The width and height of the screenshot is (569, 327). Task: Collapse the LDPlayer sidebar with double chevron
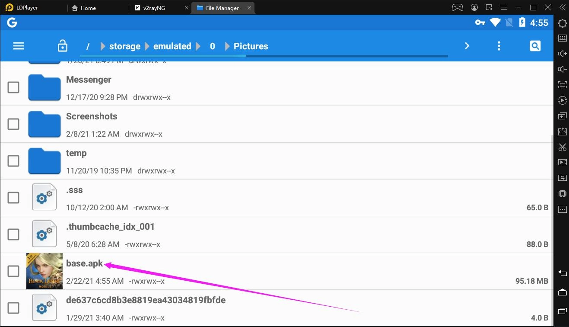pyautogui.click(x=562, y=7)
